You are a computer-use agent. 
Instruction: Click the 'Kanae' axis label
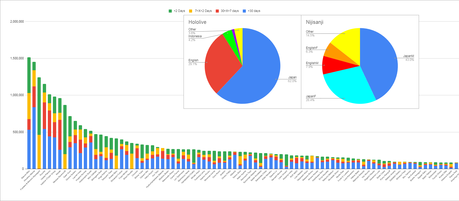tap(58, 172)
